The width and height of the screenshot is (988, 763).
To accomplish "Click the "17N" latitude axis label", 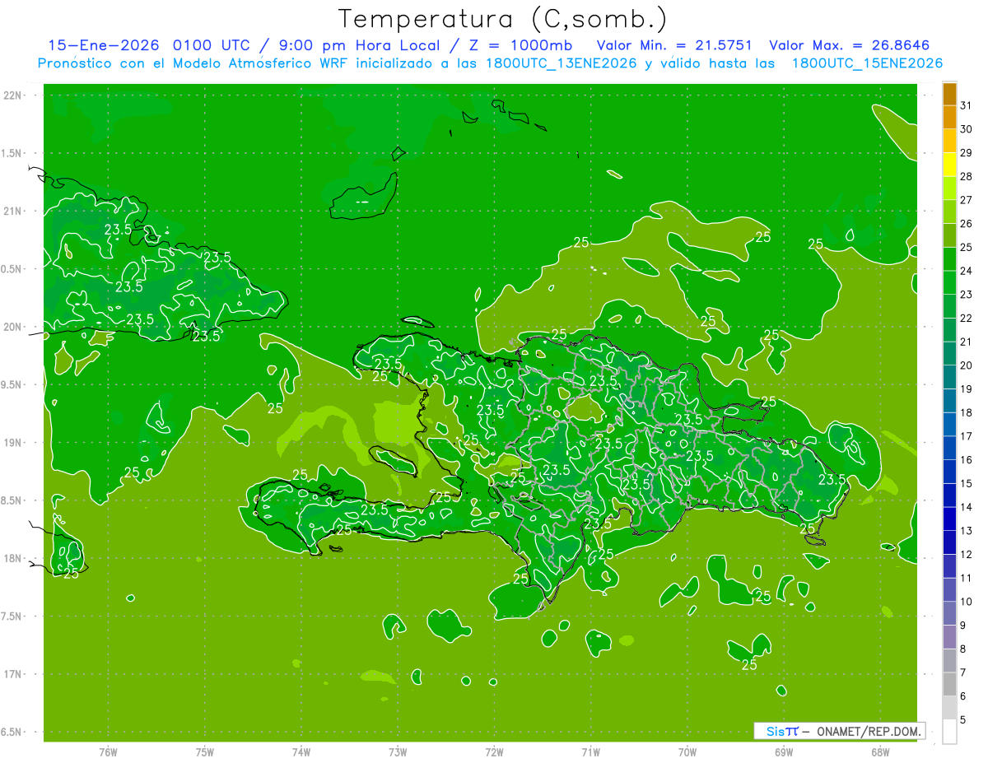I will (12, 674).
